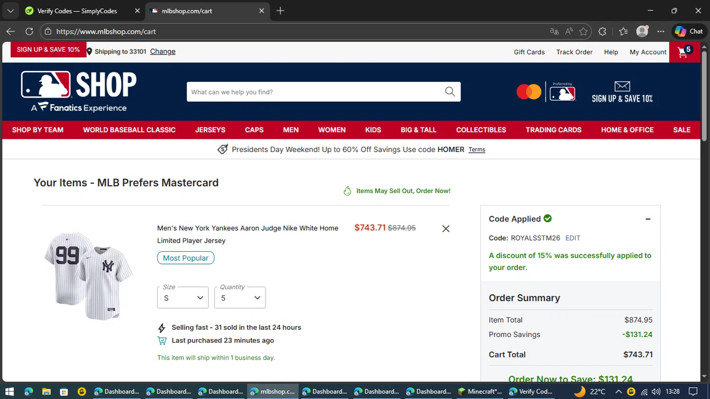Viewport: 710px width, 399px height.
Task: Open the translate icon in address bar
Action: coord(554,31)
